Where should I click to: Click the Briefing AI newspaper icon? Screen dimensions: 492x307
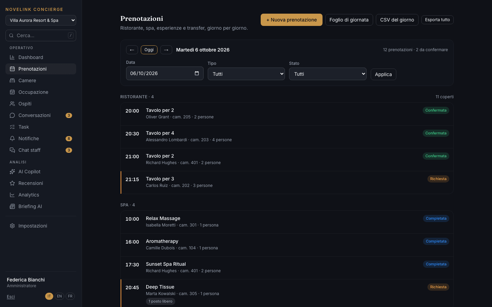click(12, 206)
